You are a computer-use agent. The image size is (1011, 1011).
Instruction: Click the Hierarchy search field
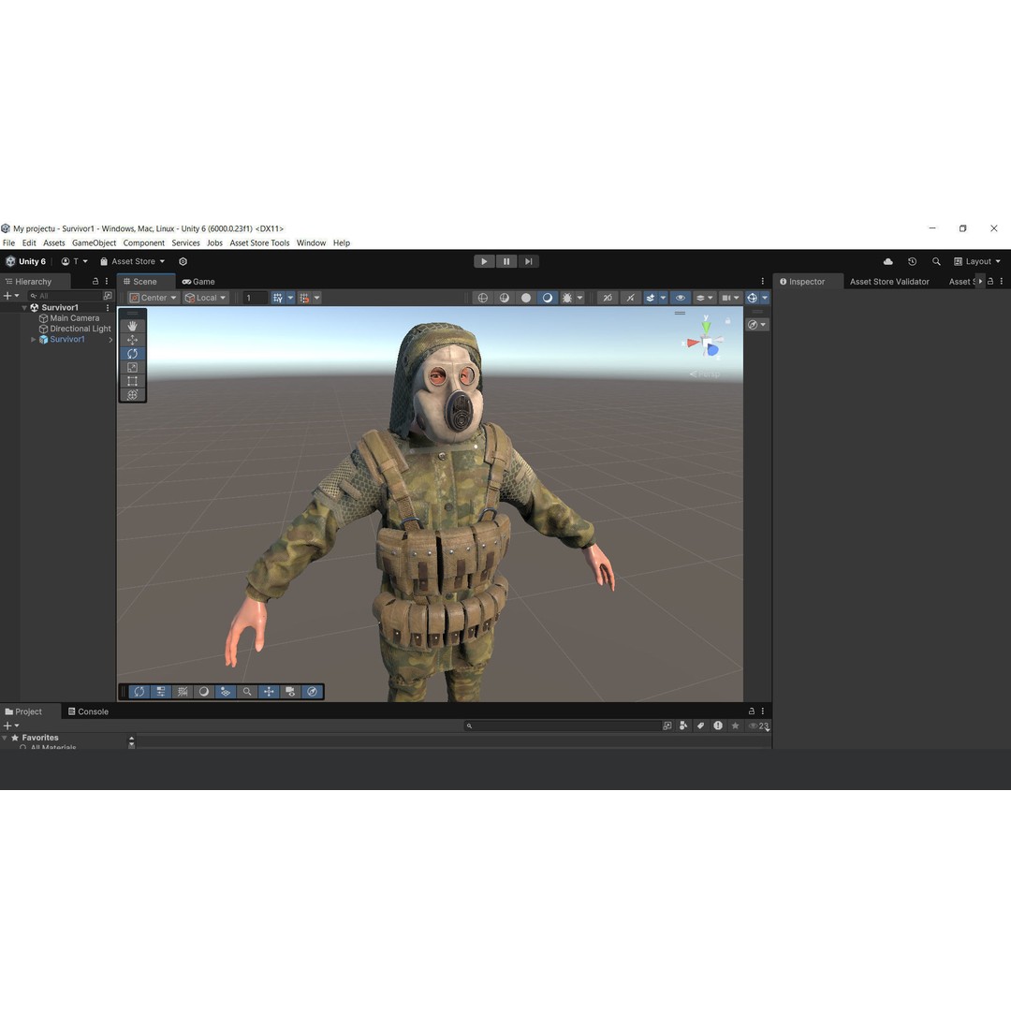pyautogui.click(x=65, y=296)
